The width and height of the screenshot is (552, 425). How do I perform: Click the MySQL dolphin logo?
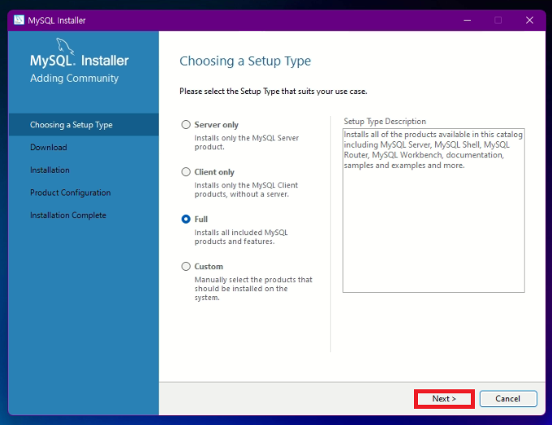pyautogui.click(x=66, y=46)
